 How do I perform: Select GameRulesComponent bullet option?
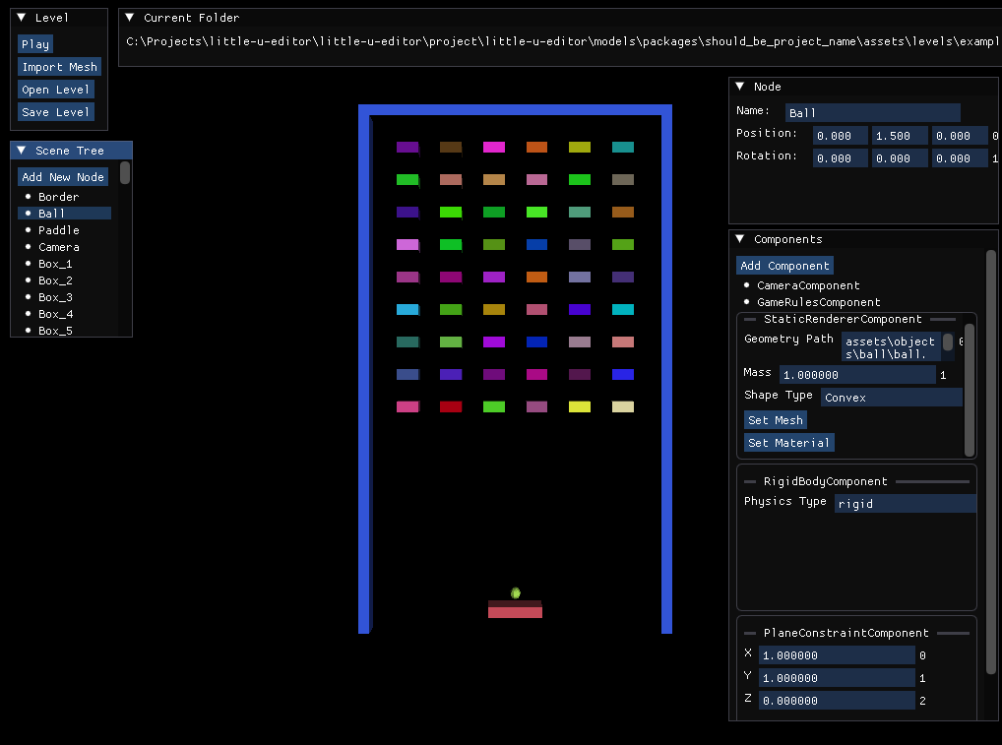(x=818, y=302)
